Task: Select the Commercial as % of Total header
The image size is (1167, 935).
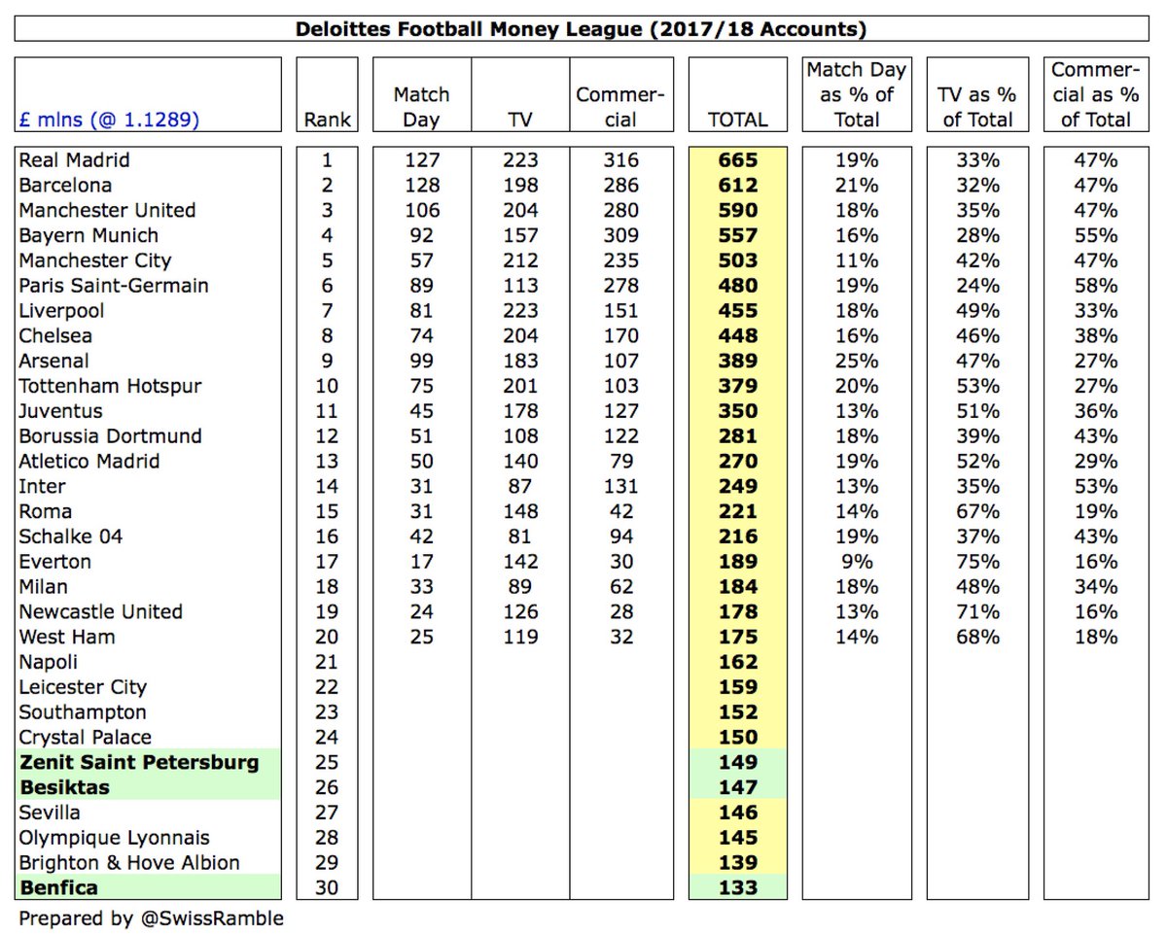Action: tap(1096, 94)
